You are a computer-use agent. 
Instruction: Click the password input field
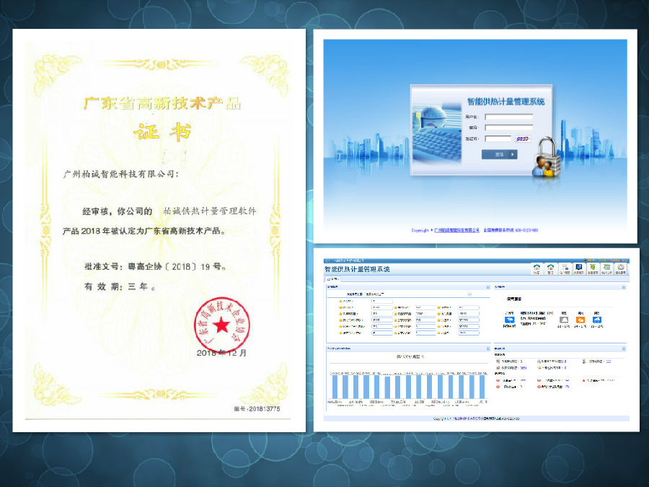pos(508,127)
